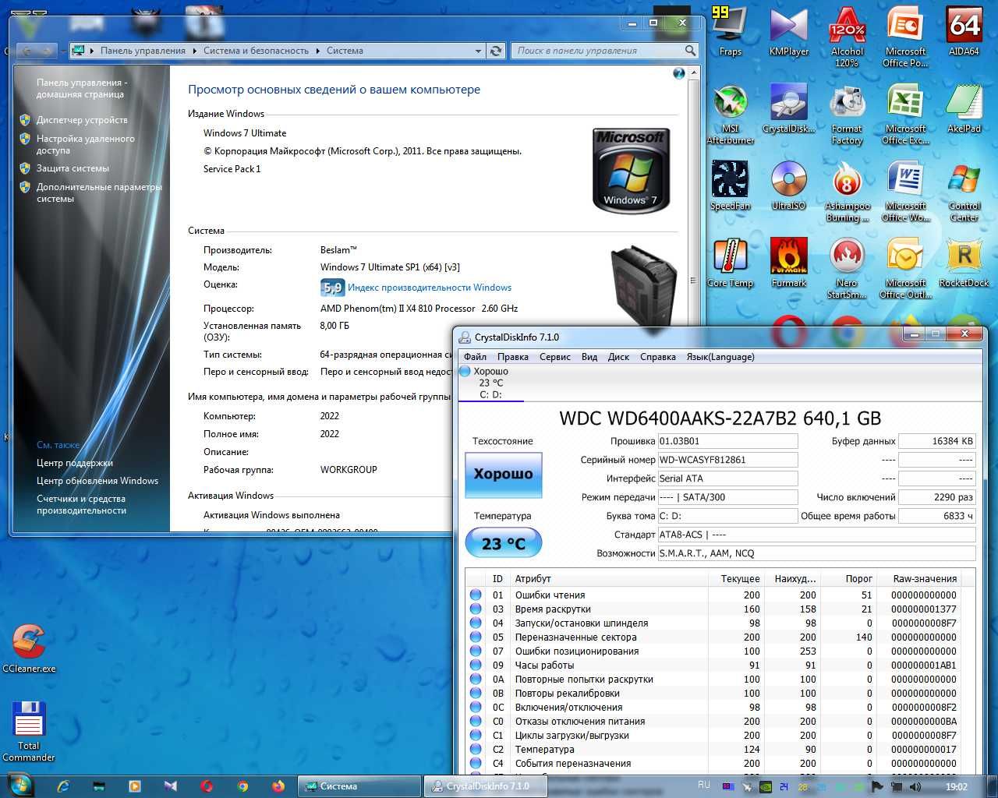
Task: Open Ashampoo Burning desktop shortcut
Action: coord(847,191)
